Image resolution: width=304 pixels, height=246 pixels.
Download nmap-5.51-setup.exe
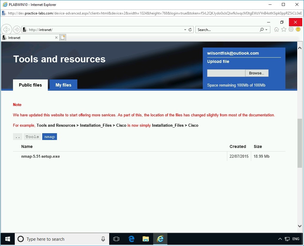pos(40,156)
